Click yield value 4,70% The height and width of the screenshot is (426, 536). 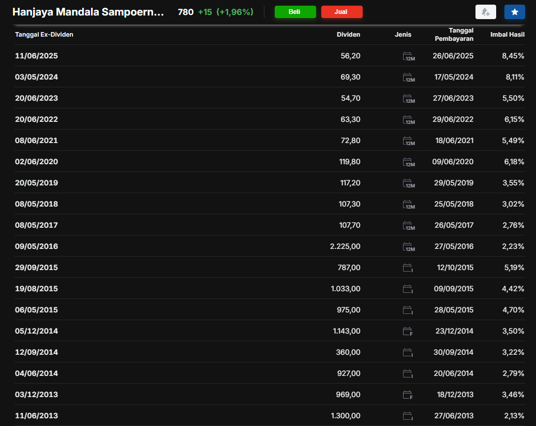[x=513, y=310]
